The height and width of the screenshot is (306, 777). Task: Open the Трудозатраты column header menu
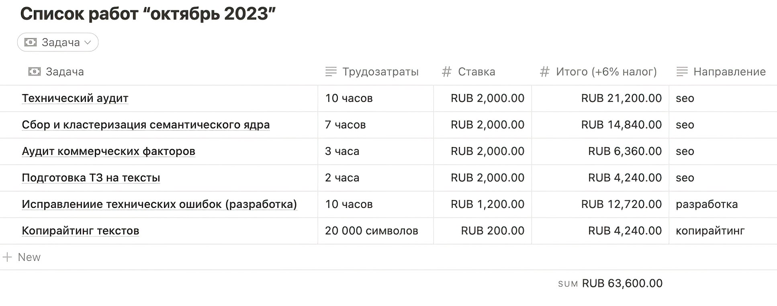point(380,71)
